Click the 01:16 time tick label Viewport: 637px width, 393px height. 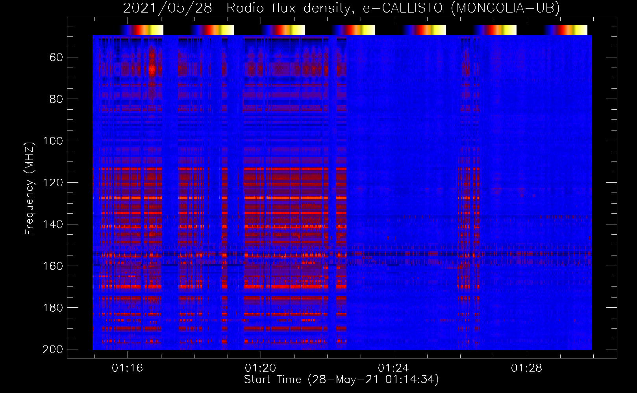point(127,368)
